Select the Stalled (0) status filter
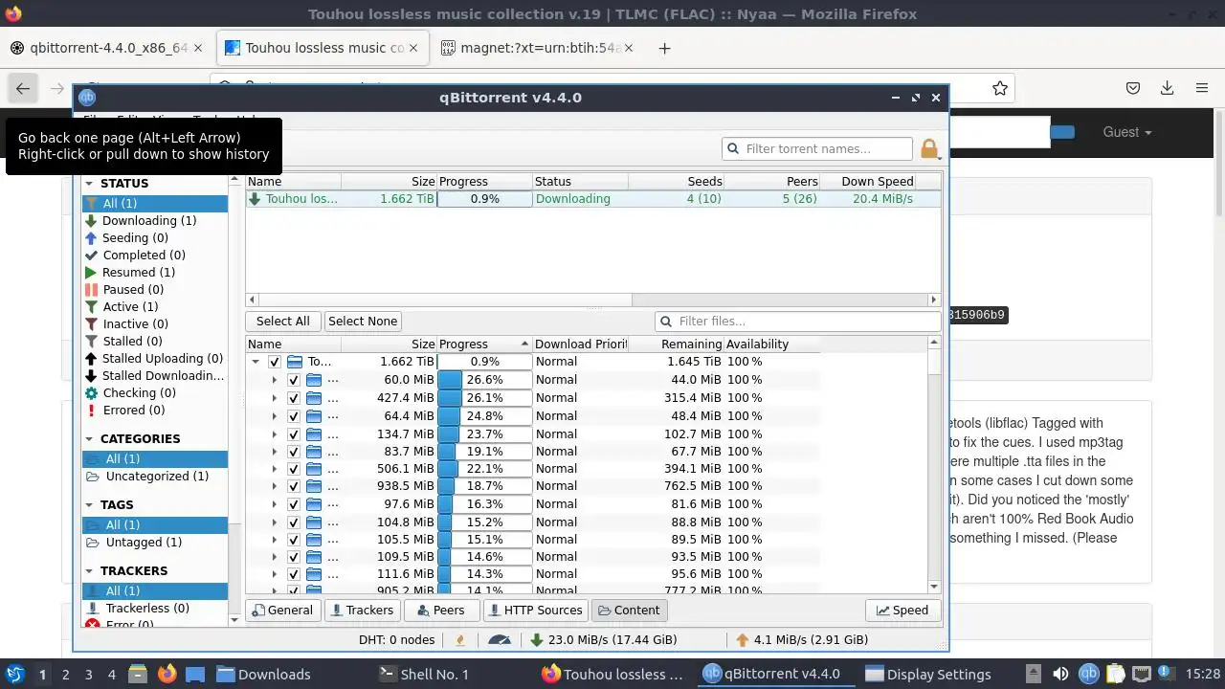The image size is (1225, 689). (x=155, y=341)
